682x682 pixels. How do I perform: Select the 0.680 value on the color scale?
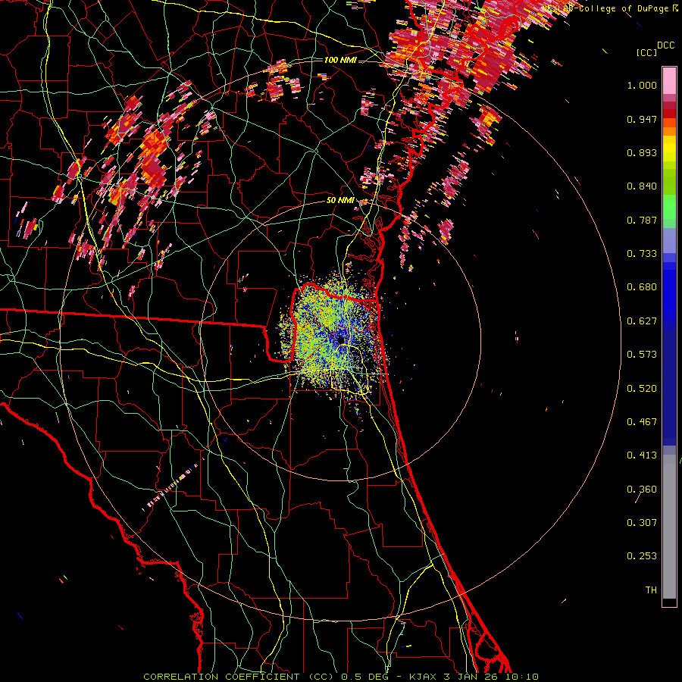[x=642, y=287]
